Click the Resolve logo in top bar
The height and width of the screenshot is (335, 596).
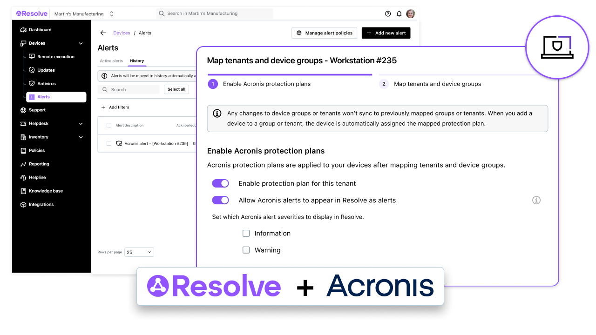point(32,13)
